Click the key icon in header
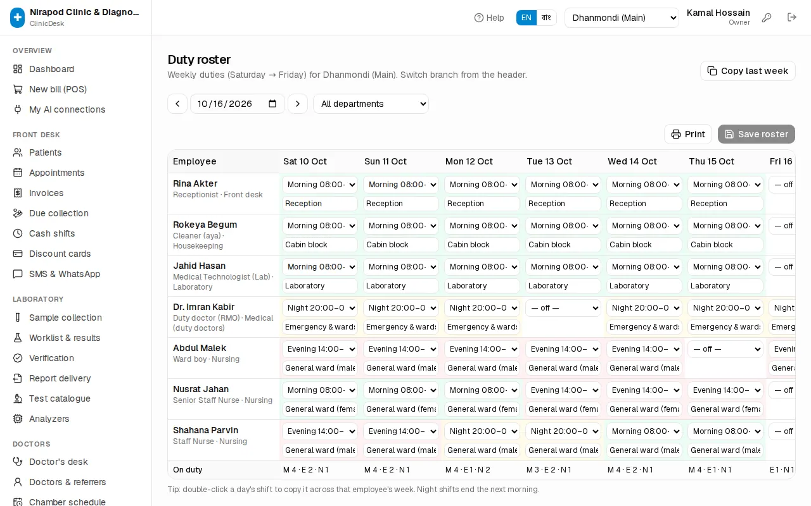The image size is (811, 506). [x=767, y=18]
